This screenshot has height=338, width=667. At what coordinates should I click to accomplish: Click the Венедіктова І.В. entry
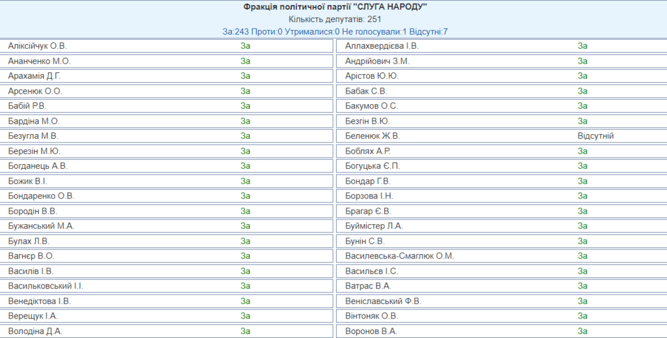[x=40, y=302]
